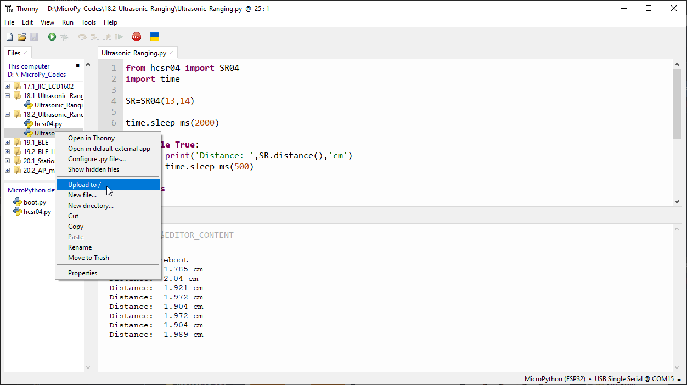Click the 'Distance: 1.989 cm' shell line
Viewport: 687px width, 385px height.
tap(156, 335)
